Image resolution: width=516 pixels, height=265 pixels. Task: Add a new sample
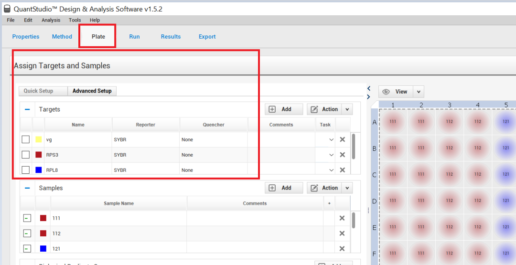[x=284, y=188]
